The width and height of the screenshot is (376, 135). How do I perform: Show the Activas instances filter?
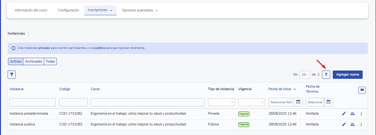(16, 62)
